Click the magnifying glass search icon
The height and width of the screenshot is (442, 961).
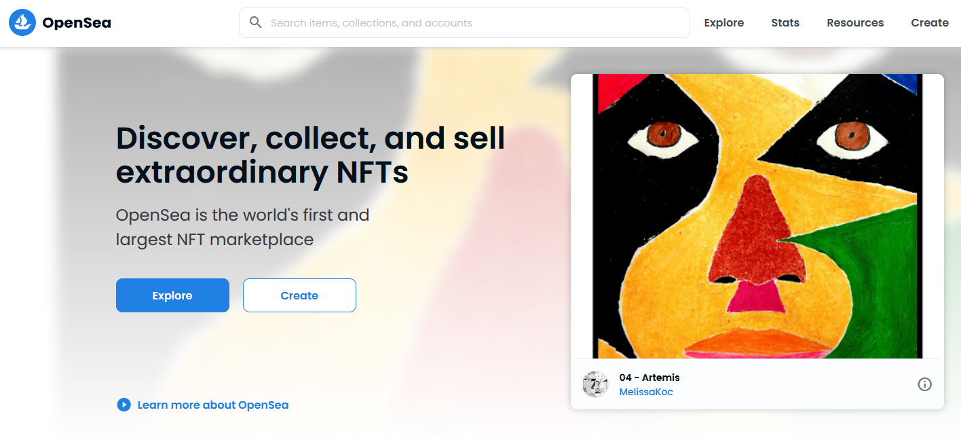pyautogui.click(x=256, y=22)
